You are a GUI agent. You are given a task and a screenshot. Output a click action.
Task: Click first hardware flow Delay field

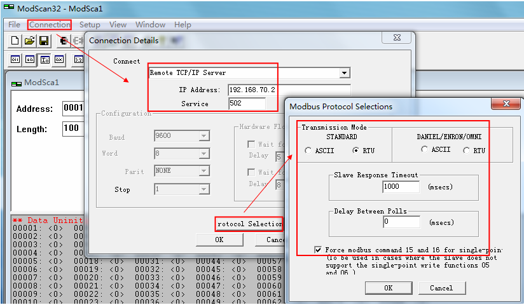point(280,157)
